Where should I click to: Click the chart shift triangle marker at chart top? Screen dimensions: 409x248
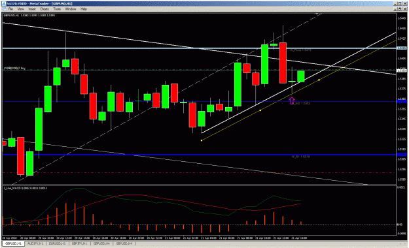[x=317, y=14]
